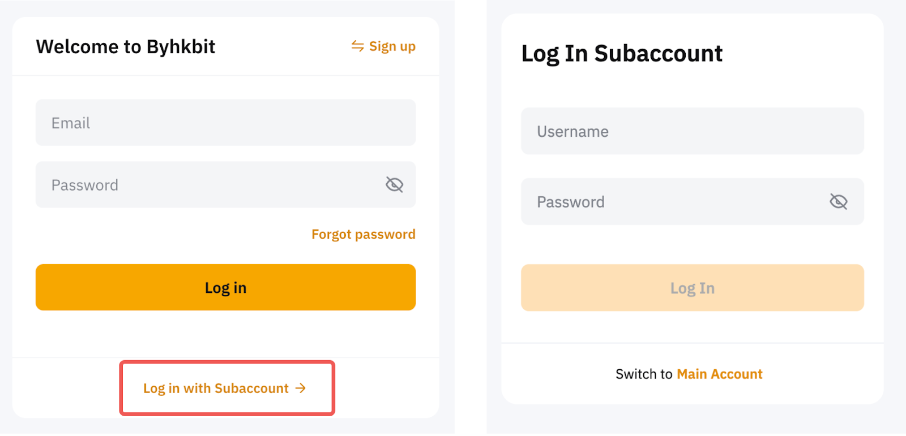Click the 'Email' placeholder text
The image size is (906, 436).
coord(71,123)
